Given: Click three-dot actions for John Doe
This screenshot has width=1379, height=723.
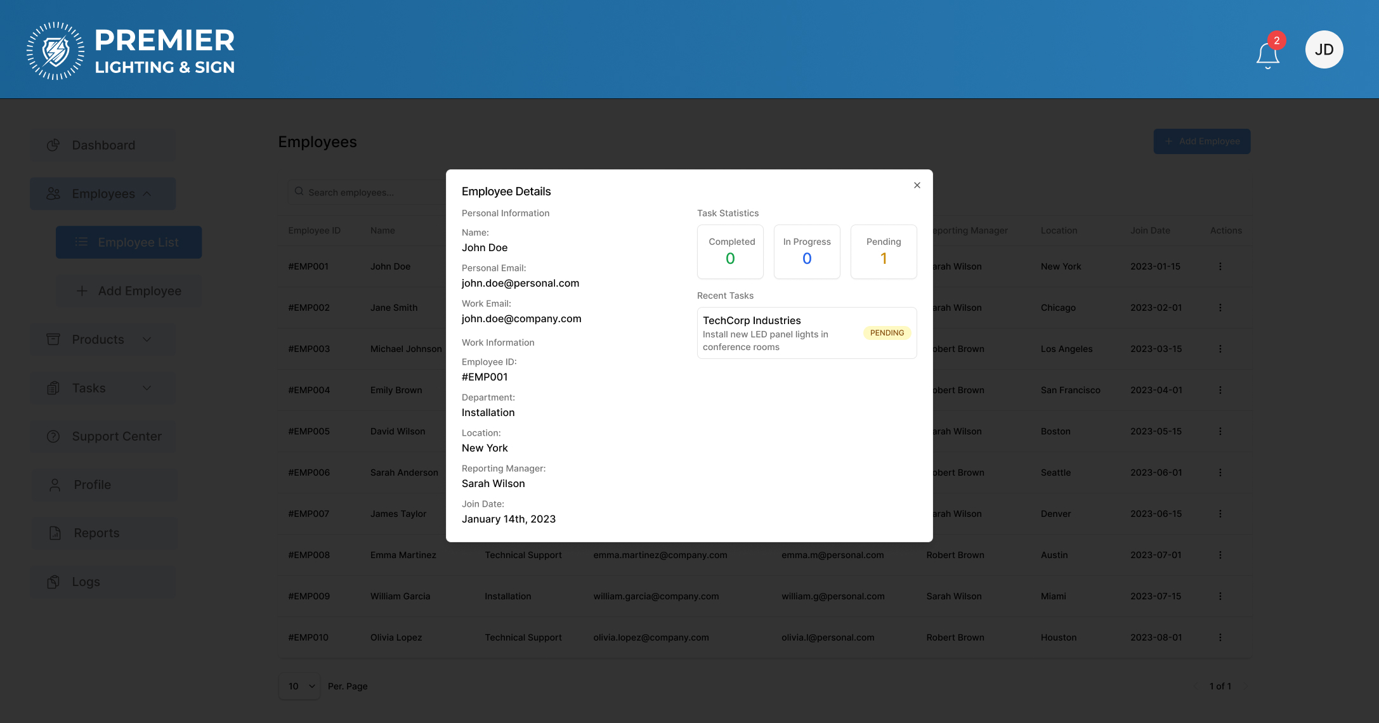Looking at the screenshot, I should [1220, 266].
